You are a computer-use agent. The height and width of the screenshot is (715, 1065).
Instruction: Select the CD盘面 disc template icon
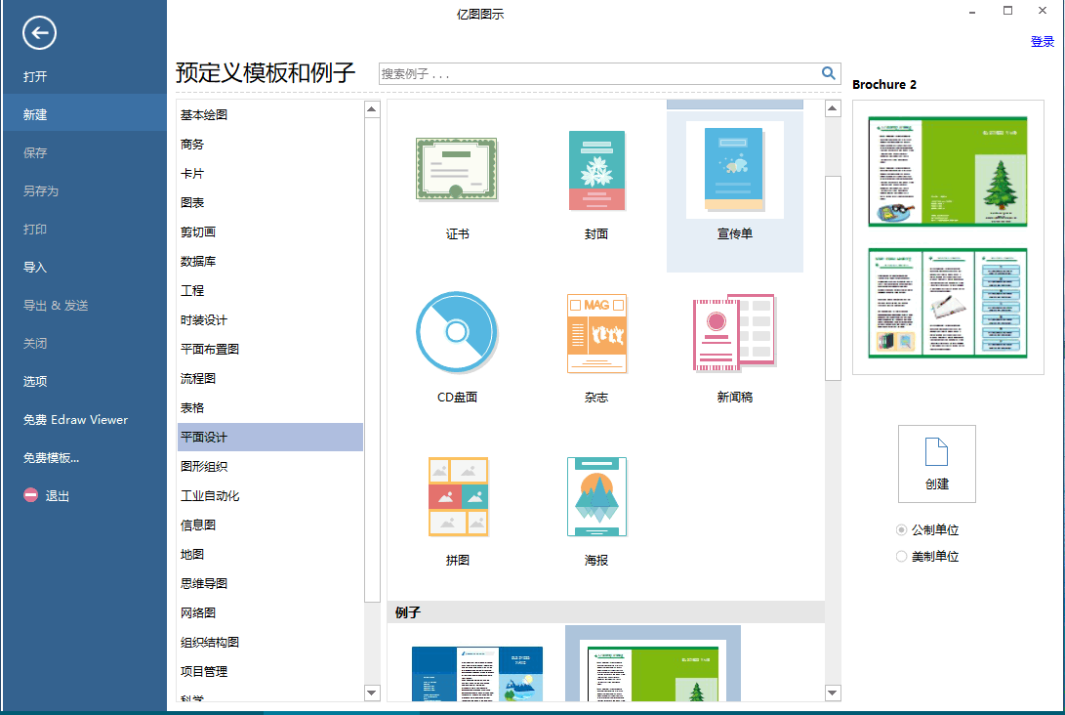click(x=456, y=332)
